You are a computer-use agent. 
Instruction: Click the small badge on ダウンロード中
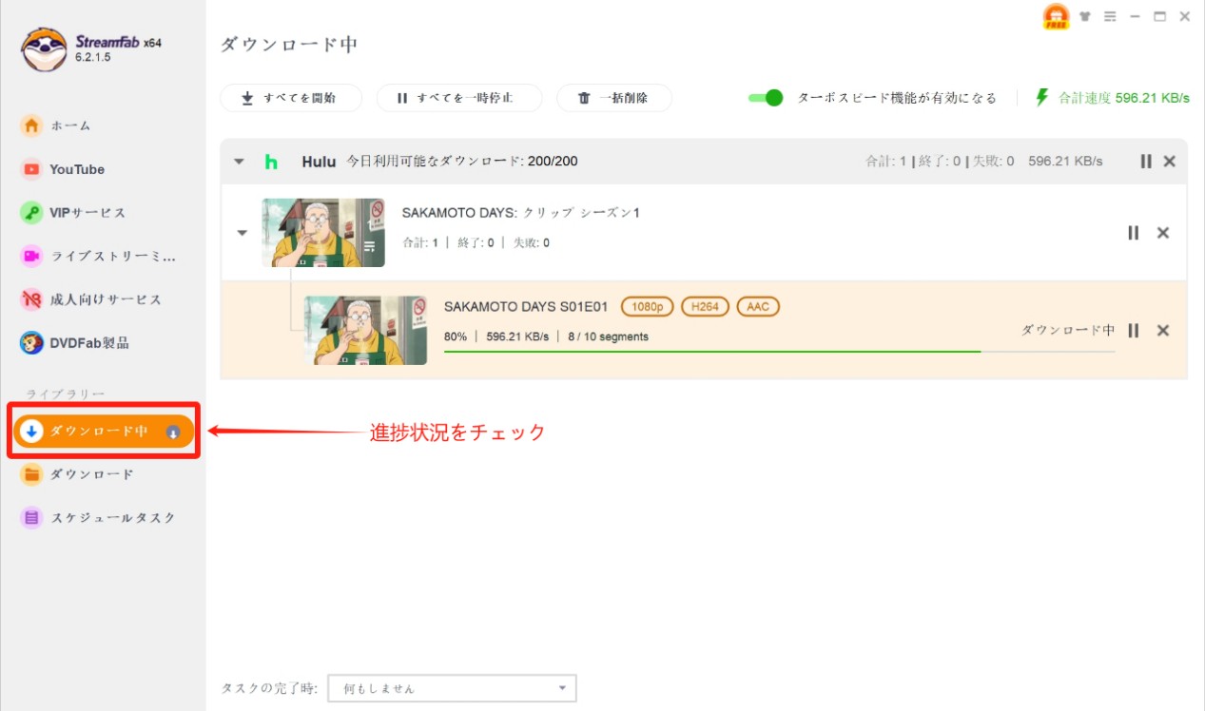[x=173, y=432]
